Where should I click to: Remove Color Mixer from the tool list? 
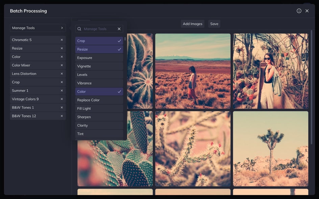(x=62, y=65)
